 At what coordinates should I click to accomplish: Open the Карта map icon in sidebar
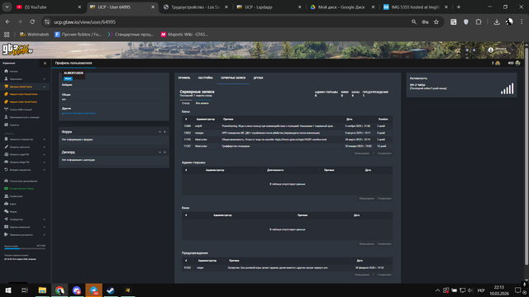[x=6, y=204]
